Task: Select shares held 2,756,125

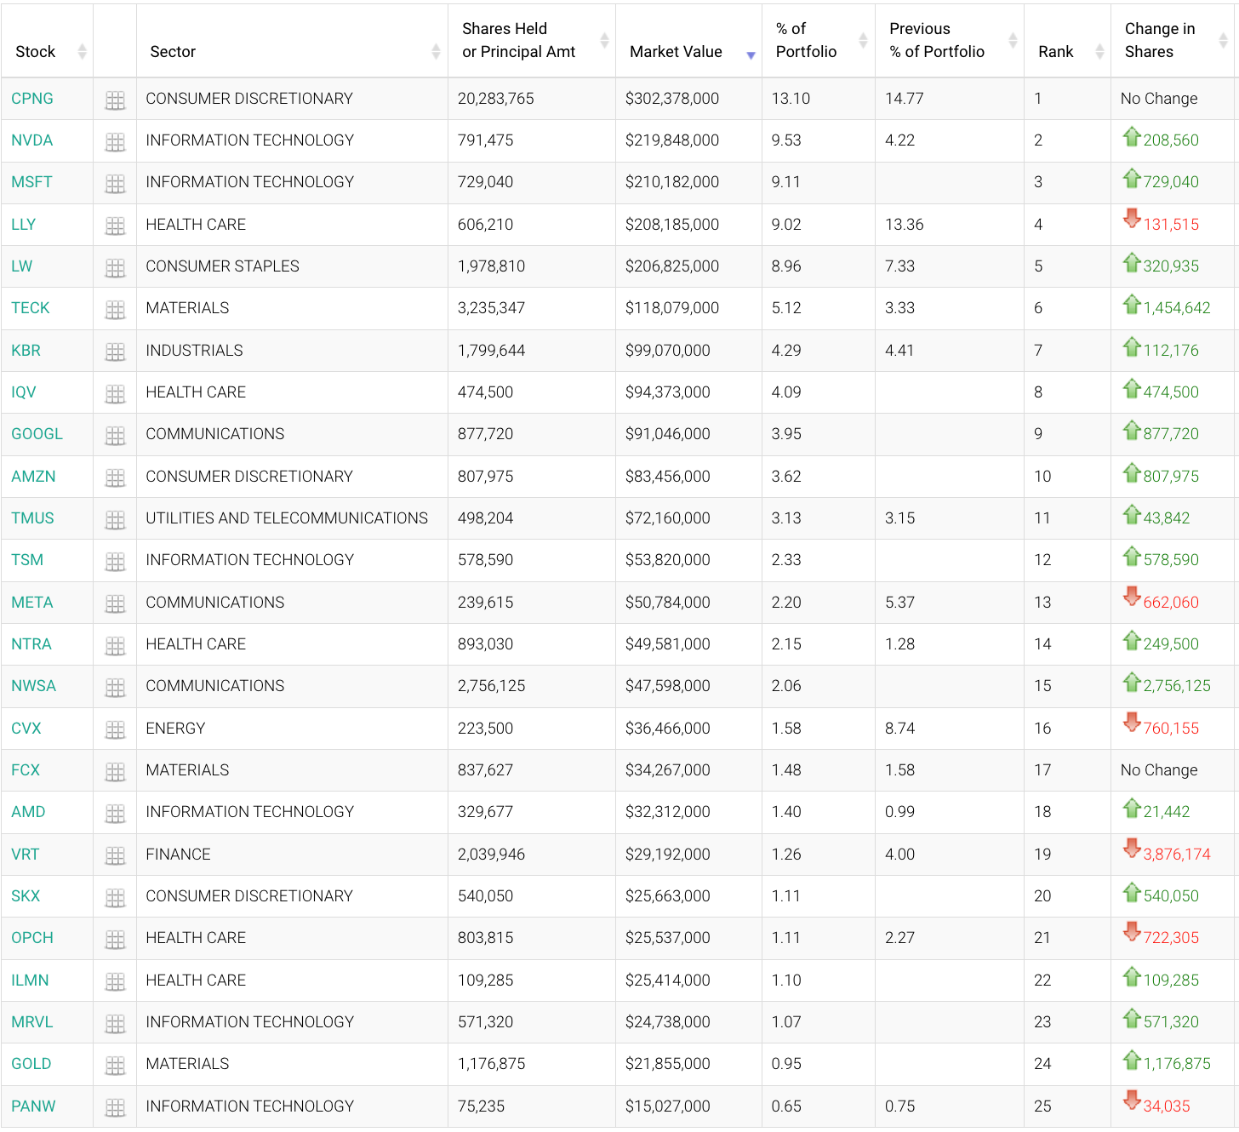Action: 492,686
